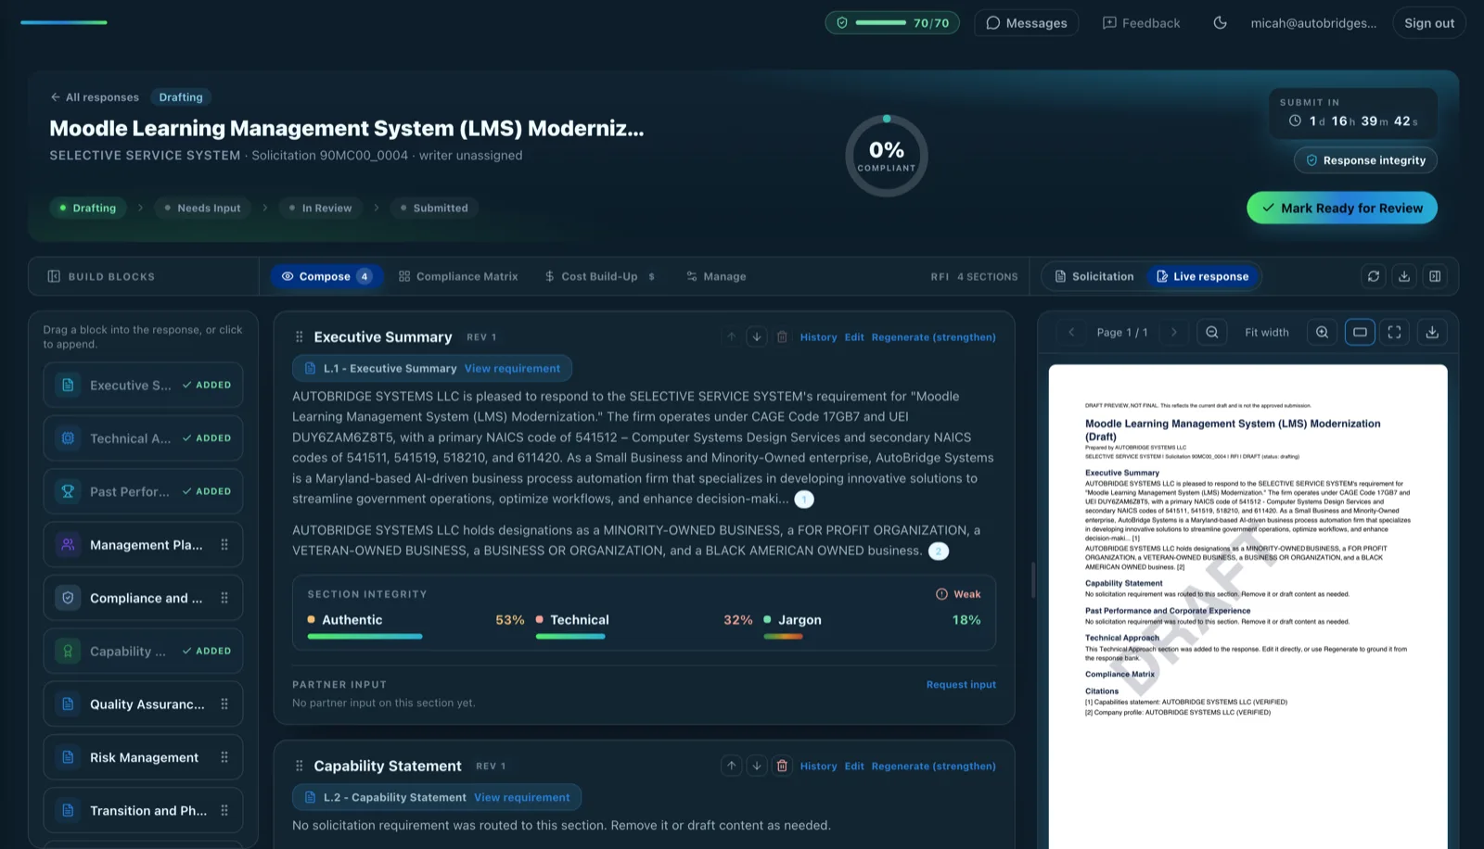Expand View requirement for L.2 Capability Statement
Image resolution: width=1484 pixels, height=849 pixels.
point(522,797)
